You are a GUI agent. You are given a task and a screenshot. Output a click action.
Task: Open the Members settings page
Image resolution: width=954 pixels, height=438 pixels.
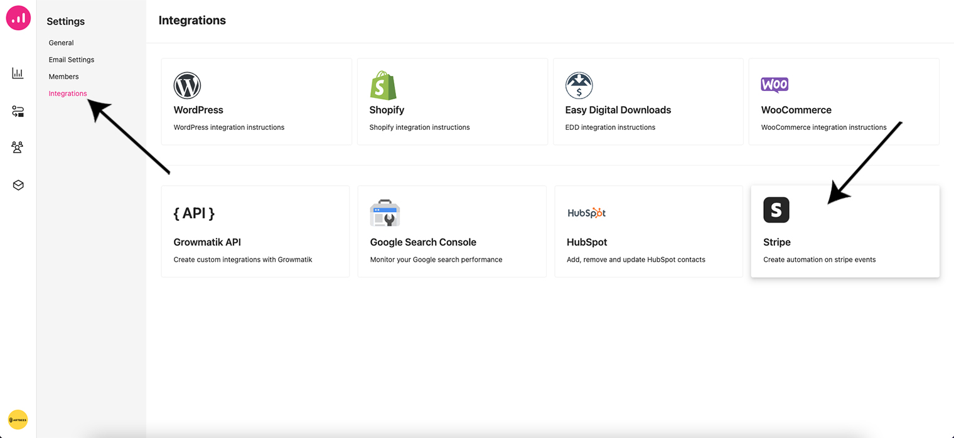click(x=64, y=77)
